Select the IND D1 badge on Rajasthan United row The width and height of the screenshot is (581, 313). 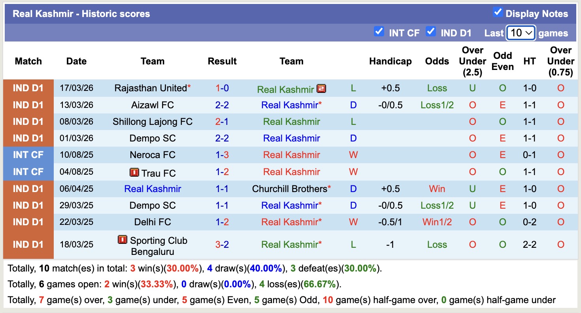[x=28, y=88]
